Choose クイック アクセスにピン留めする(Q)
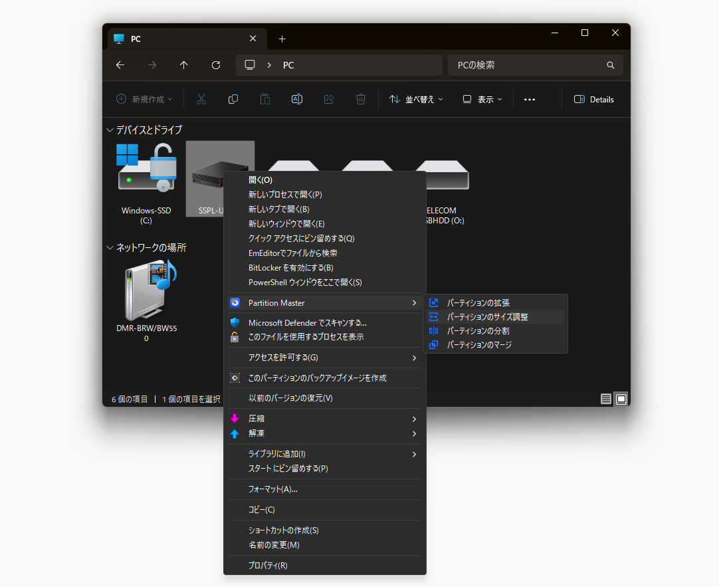The width and height of the screenshot is (719, 587). (x=325, y=239)
